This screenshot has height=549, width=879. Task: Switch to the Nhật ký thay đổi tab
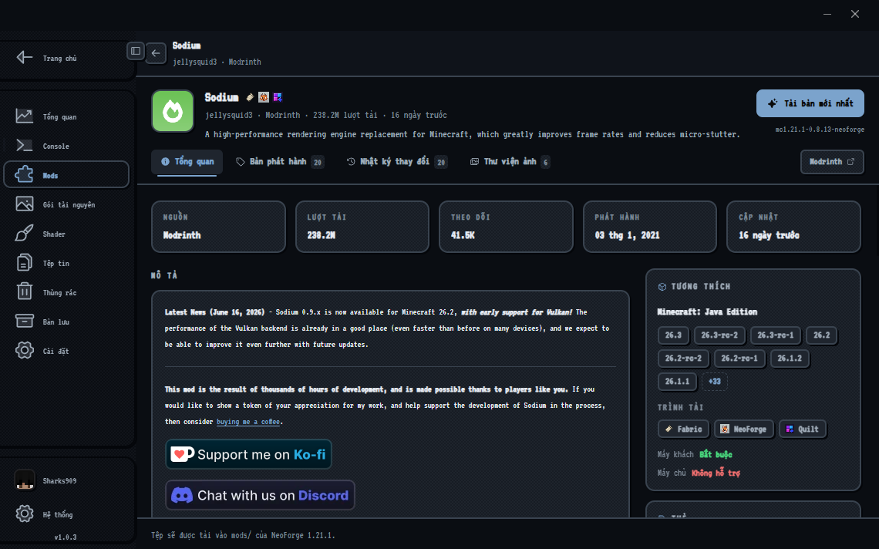click(396, 161)
